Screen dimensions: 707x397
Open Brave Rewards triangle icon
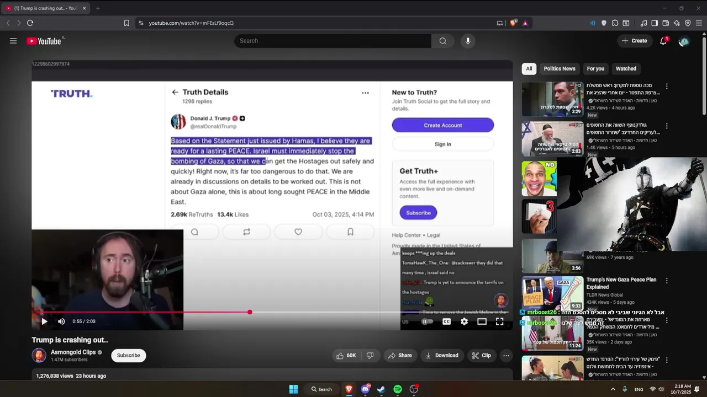[525, 23]
